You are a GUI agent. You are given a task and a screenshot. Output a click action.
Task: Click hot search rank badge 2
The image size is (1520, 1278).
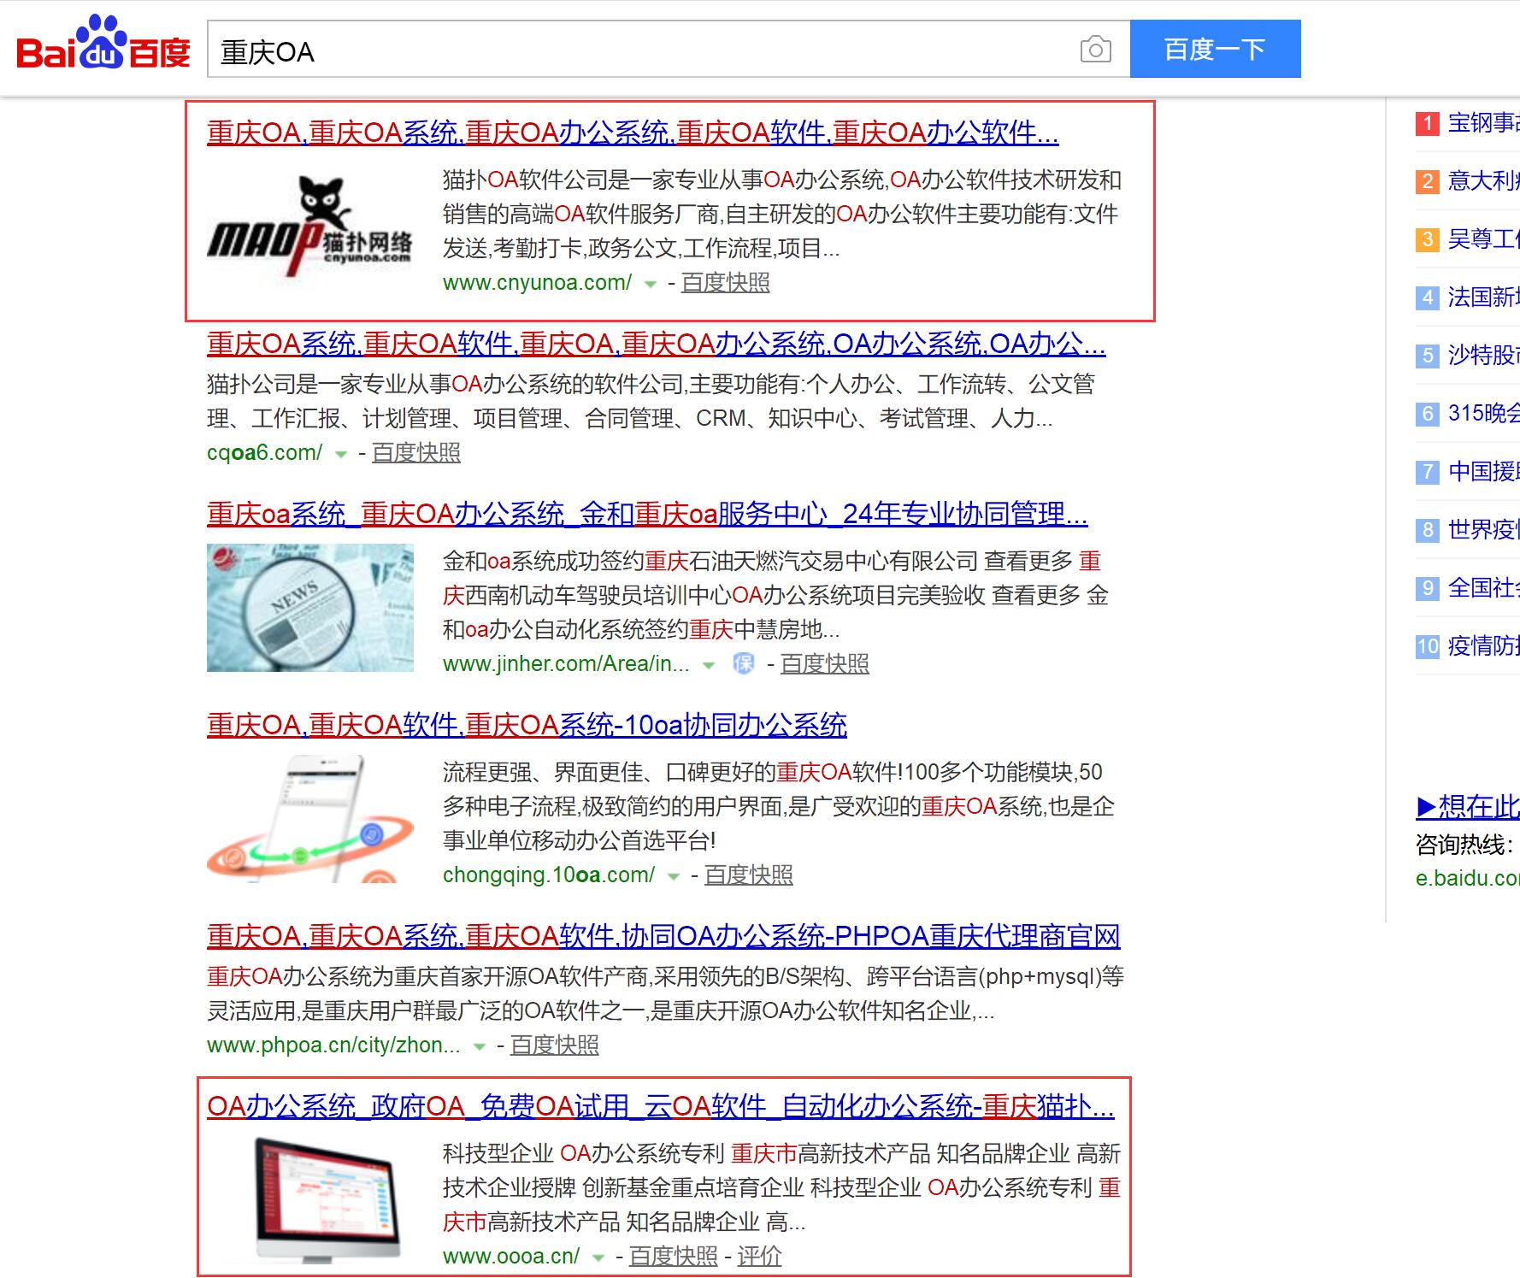(x=1427, y=181)
